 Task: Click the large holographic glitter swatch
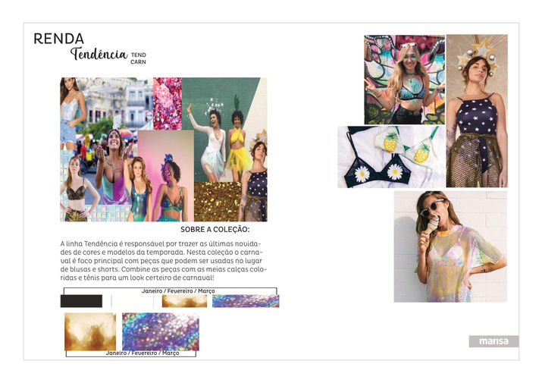click(x=161, y=331)
